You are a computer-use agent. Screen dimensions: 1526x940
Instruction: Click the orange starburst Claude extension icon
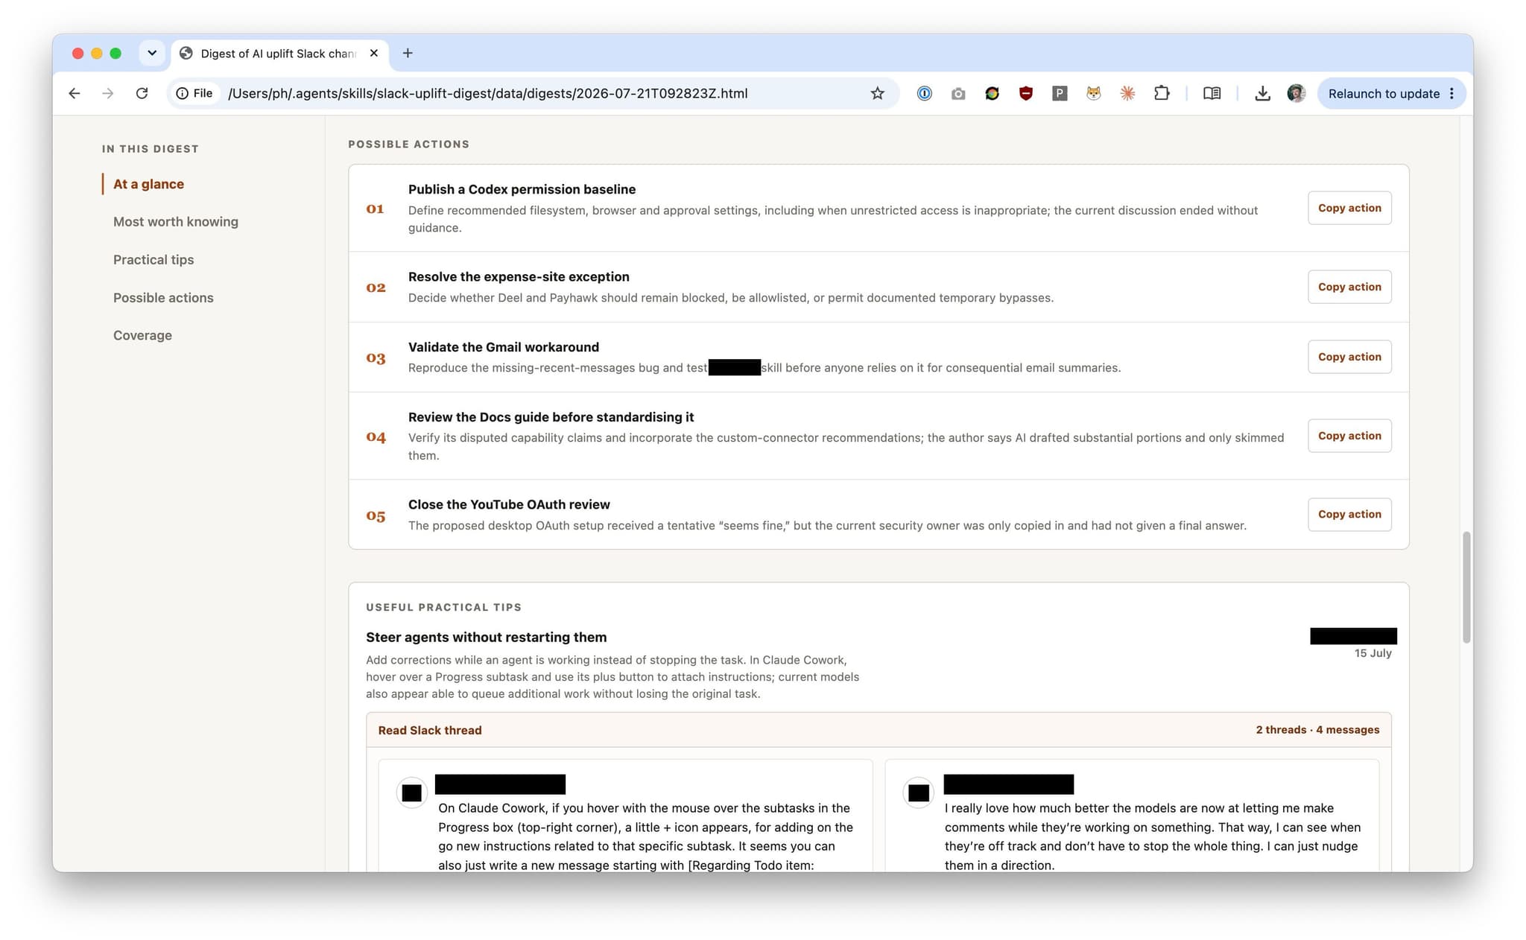(x=1127, y=93)
